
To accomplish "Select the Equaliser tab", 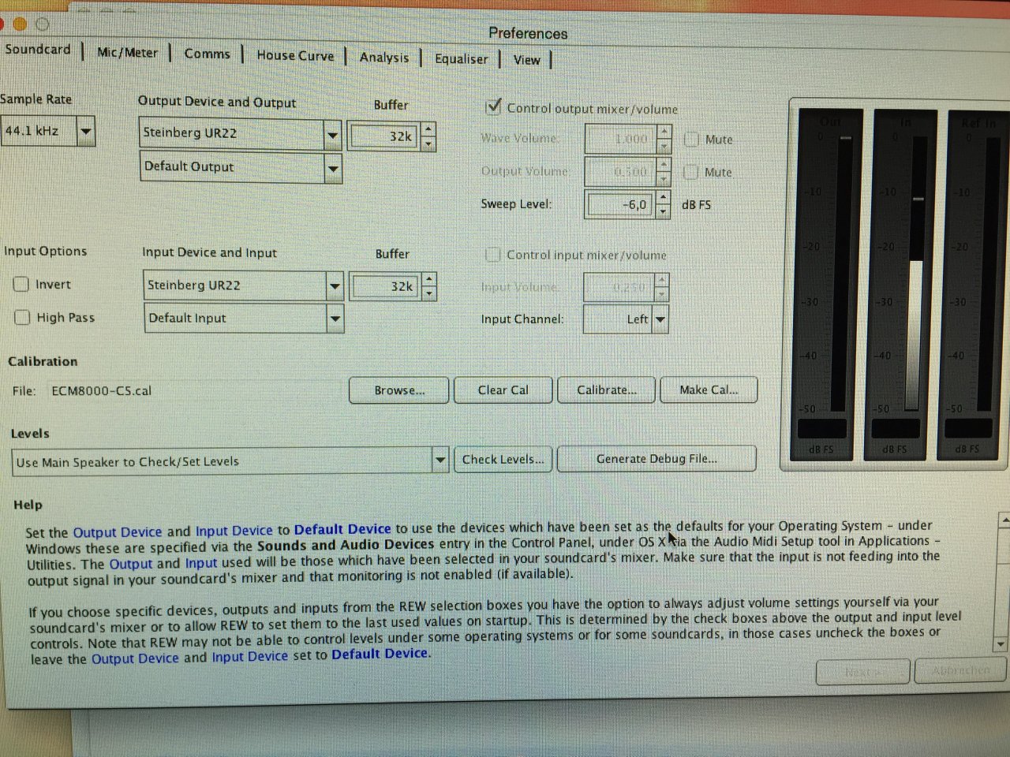I will 461,59.
